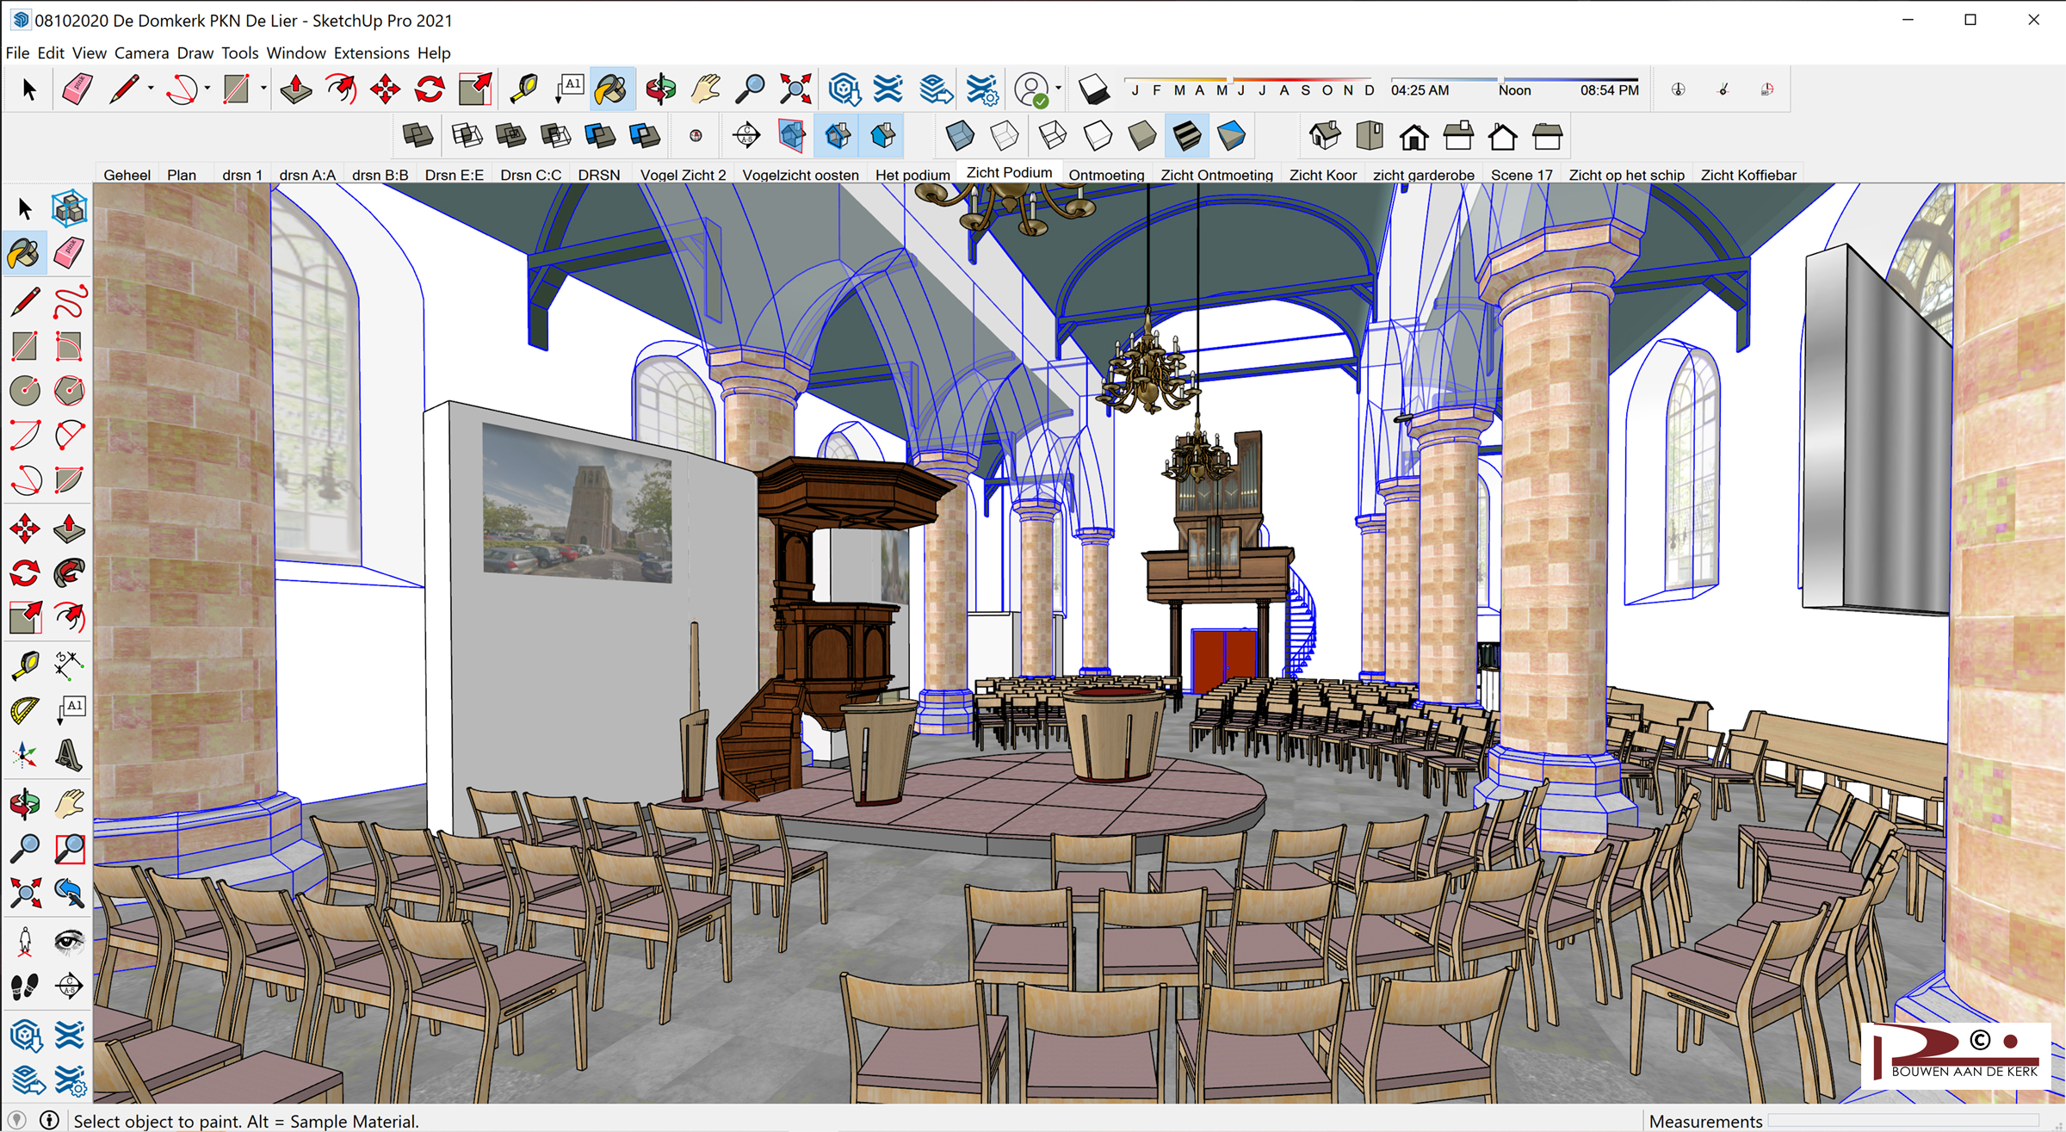Select the Walk tool footprints icon
The image size is (2066, 1132).
[x=24, y=986]
